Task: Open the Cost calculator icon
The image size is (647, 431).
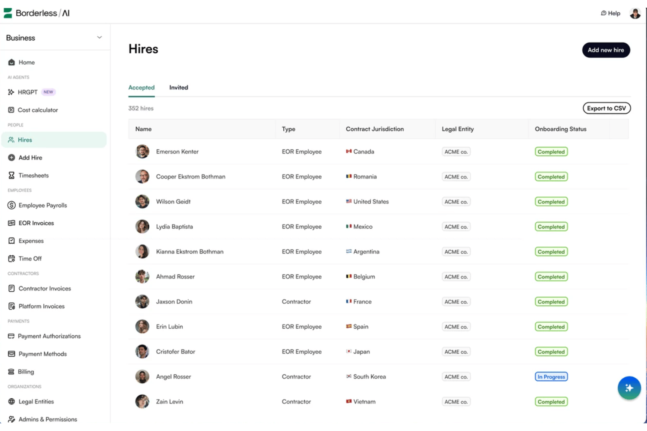Action: click(11, 110)
